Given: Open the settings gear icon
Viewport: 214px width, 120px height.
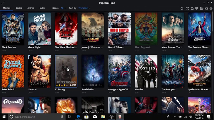Looking at the screenshot, I should point(211,8).
